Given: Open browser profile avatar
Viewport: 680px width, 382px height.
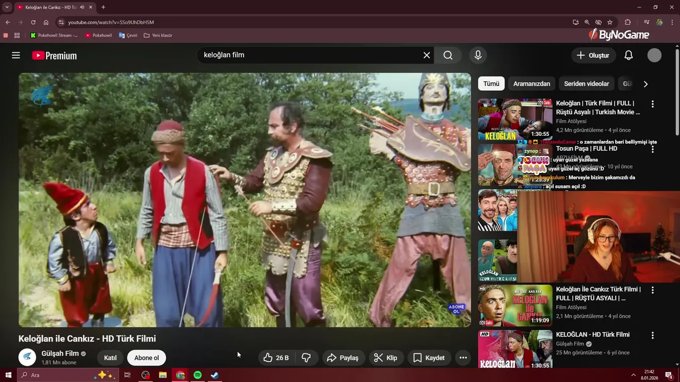Looking at the screenshot, I should point(659,22).
